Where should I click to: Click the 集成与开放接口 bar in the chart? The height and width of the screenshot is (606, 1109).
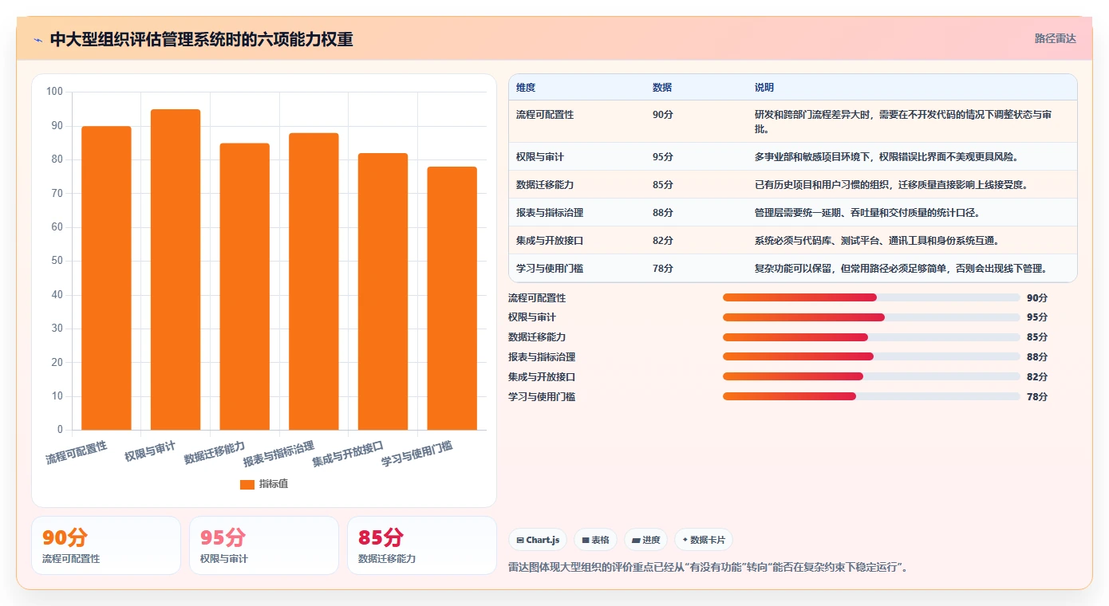pos(383,292)
